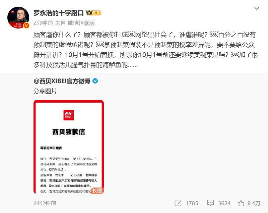This screenshot has width=268, height=213.
Task: Open the post options chevron menu
Action: [257, 8]
